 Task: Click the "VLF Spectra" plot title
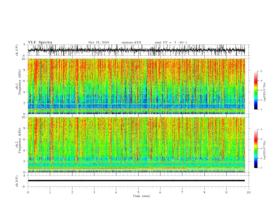tap(40, 42)
